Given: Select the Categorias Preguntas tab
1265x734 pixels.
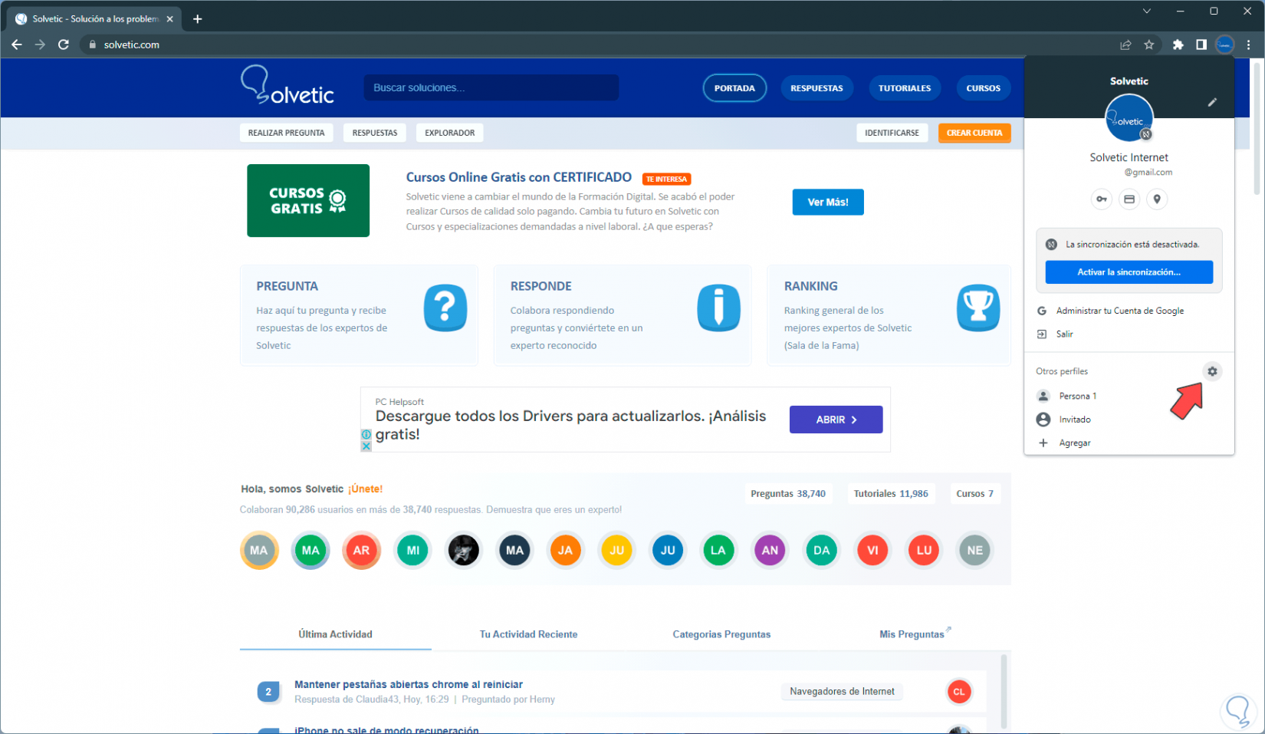Looking at the screenshot, I should [721, 634].
